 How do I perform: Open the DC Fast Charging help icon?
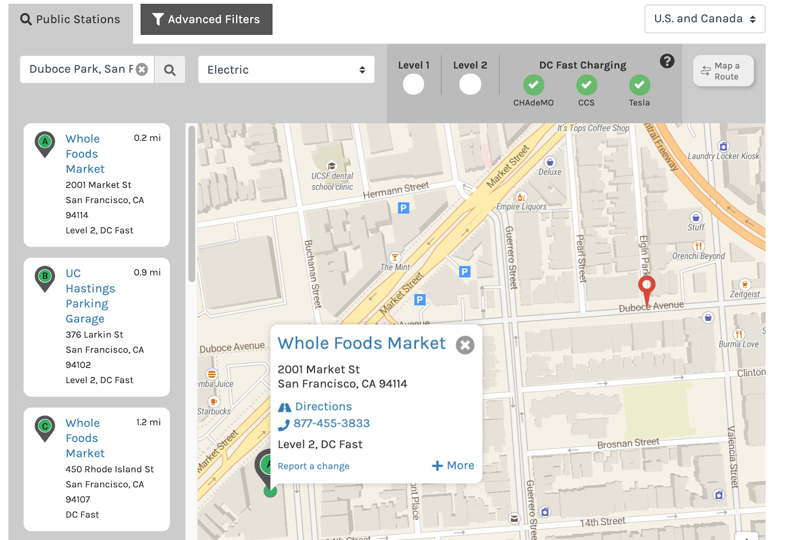point(667,61)
